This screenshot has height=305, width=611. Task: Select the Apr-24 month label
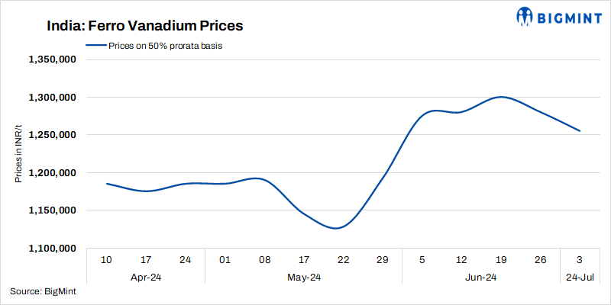coord(146,278)
